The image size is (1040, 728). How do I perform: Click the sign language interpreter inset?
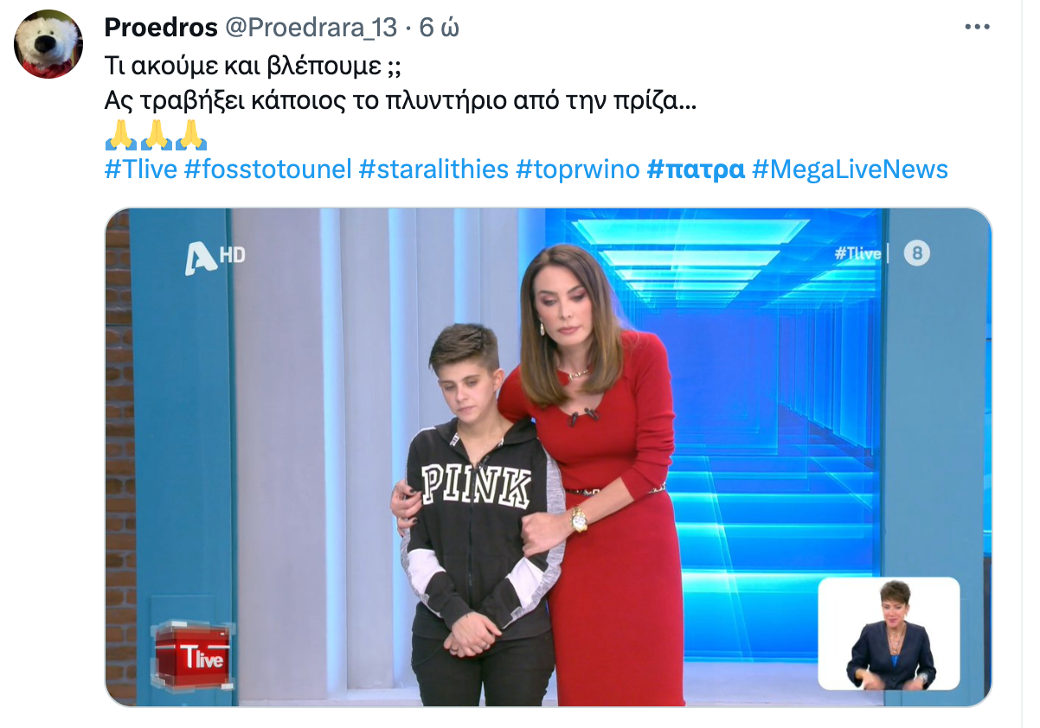point(889,634)
